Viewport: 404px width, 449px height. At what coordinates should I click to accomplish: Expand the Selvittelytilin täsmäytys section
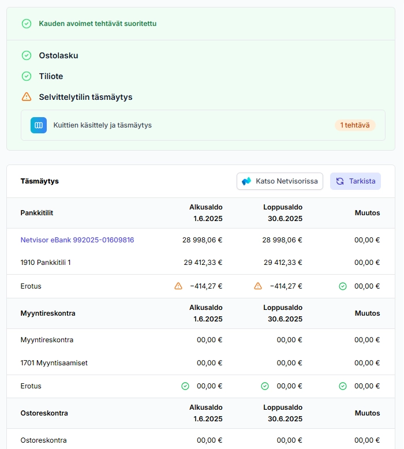85,97
